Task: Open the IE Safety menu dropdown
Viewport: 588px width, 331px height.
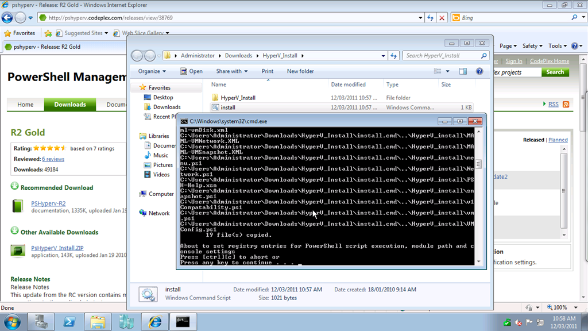Action: click(532, 46)
